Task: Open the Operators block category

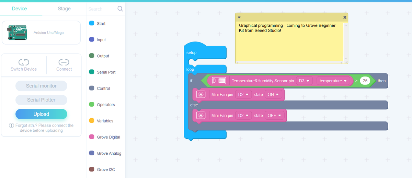Action: (106, 105)
